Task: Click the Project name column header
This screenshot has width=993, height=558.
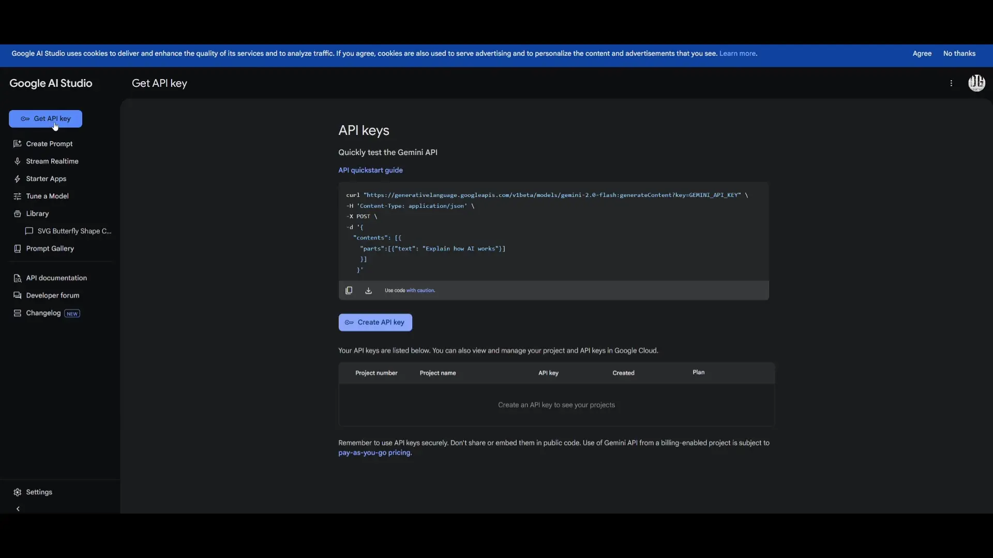Action: tap(438, 373)
